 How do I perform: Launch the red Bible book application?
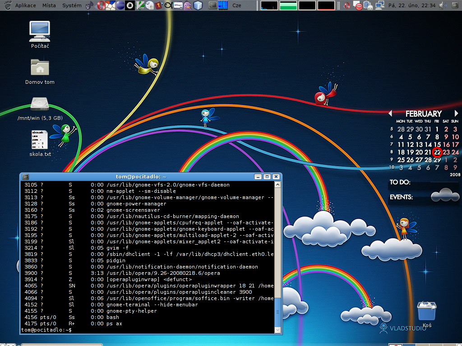click(x=159, y=5)
